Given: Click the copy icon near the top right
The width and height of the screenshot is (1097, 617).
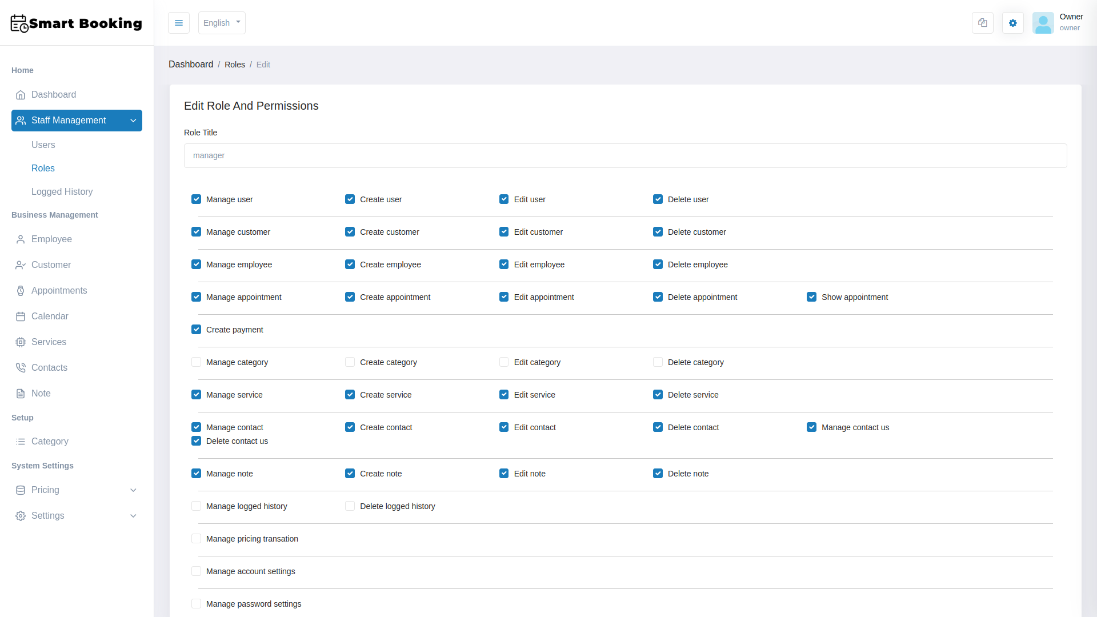Looking at the screenshot, I should pyautogui.click(x=982, y=23).
